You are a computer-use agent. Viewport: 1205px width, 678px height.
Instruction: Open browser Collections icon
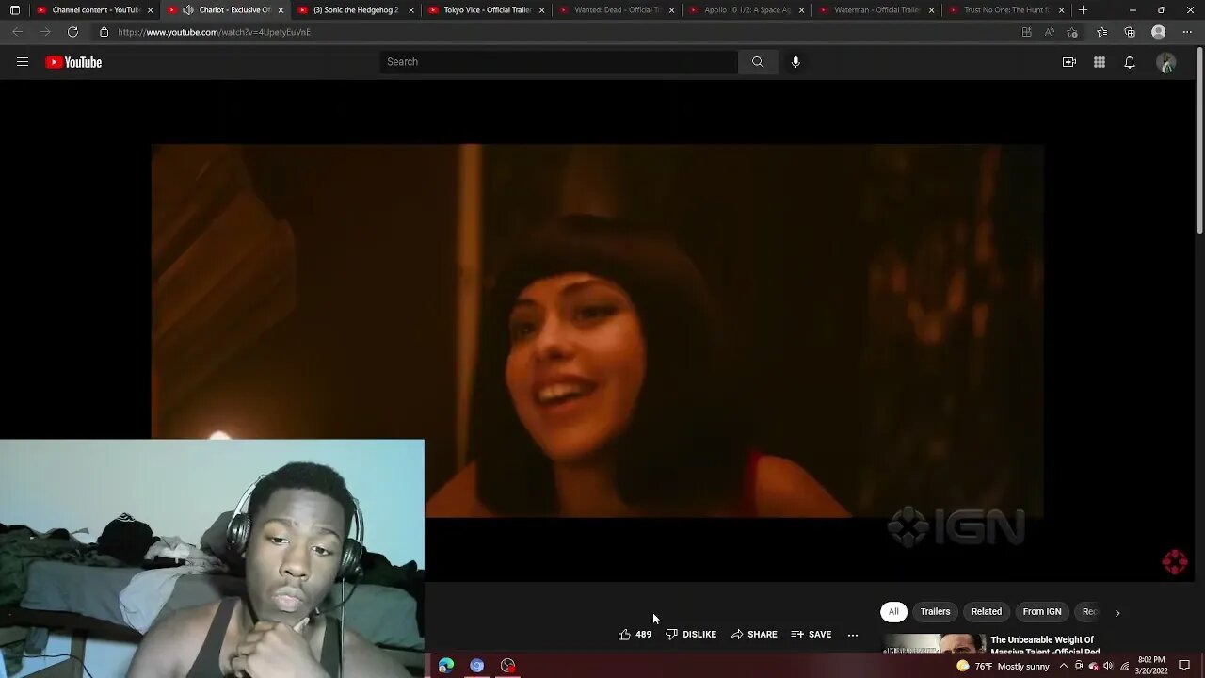coord(1131,32)
